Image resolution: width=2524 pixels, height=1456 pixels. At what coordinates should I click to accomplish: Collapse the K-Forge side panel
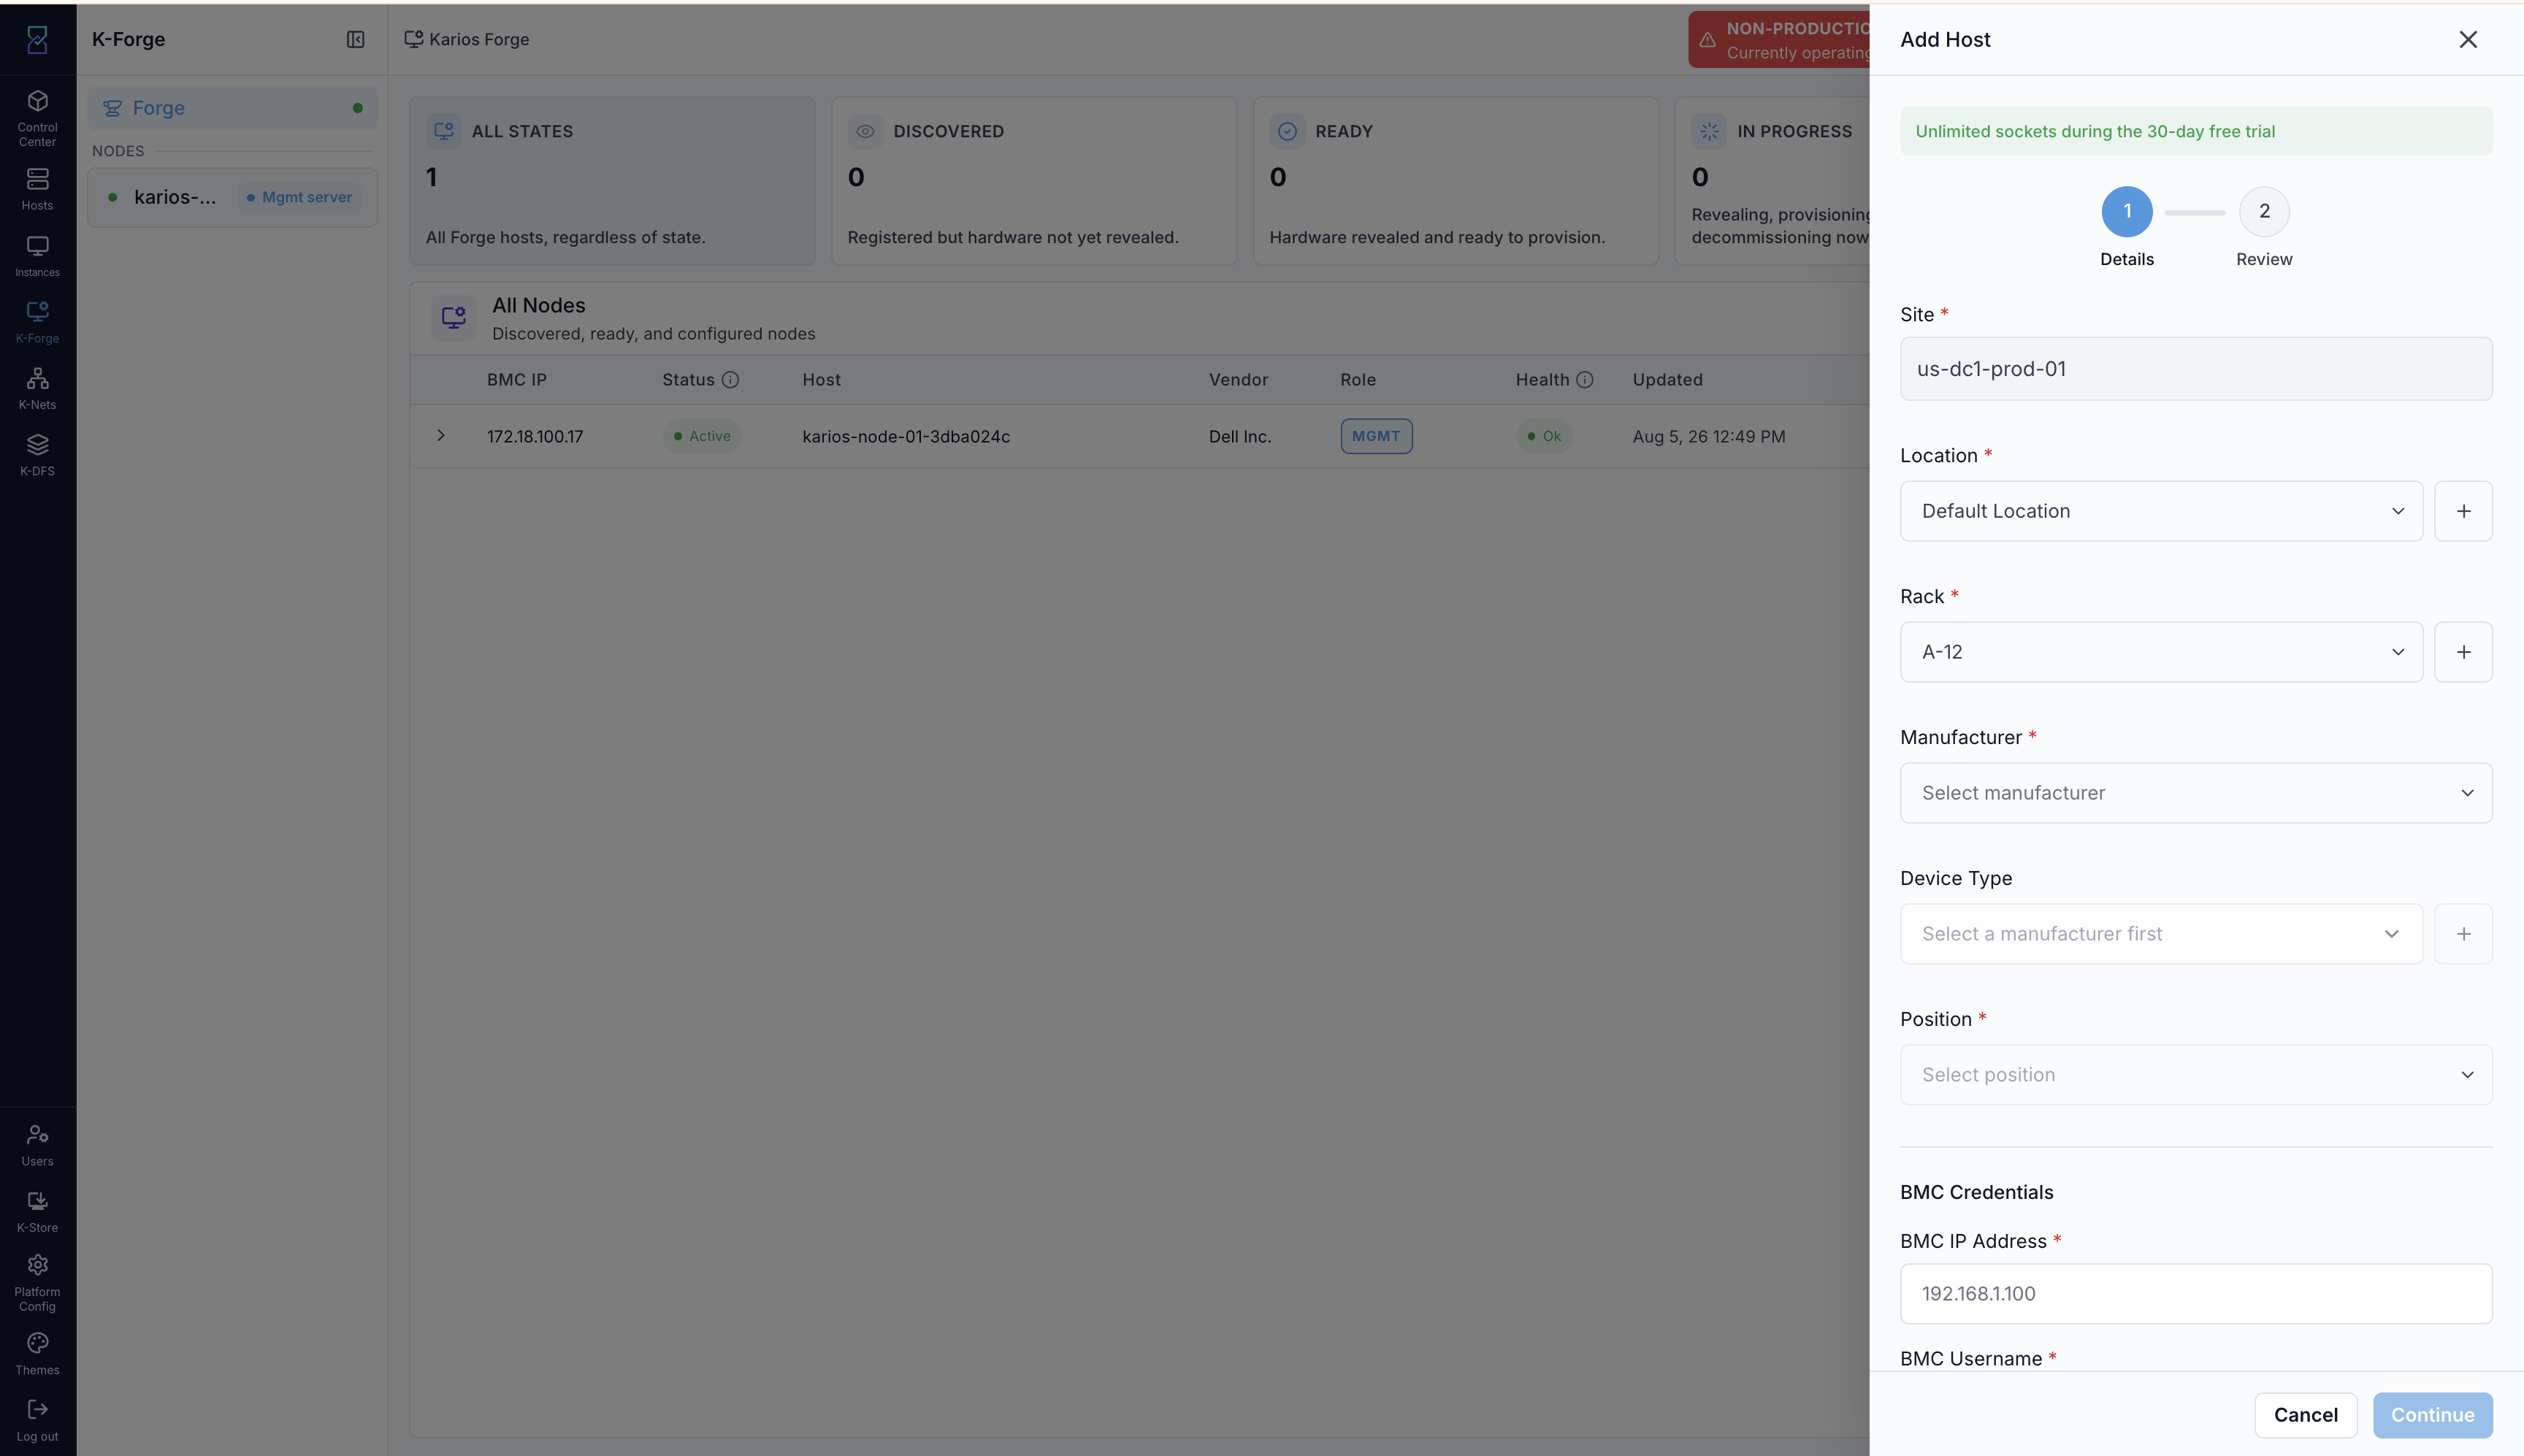coord(355,39)
